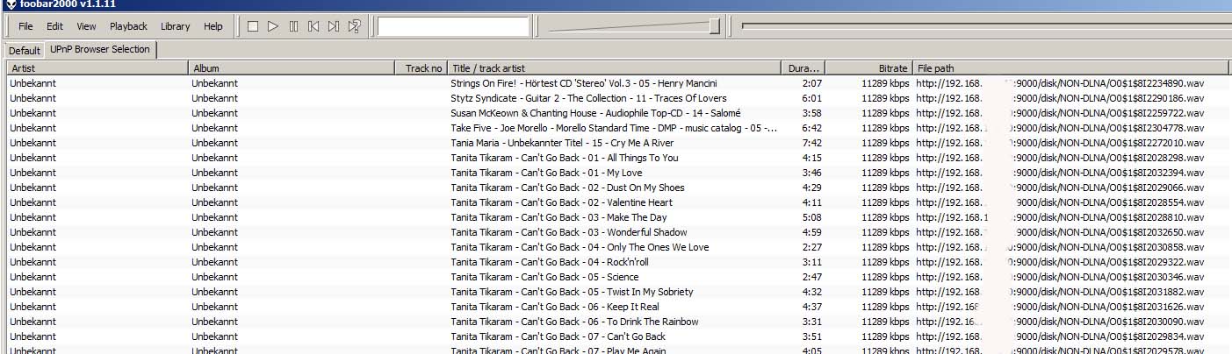Click the foobar2000 title bar icon

[x=8, y=4]
